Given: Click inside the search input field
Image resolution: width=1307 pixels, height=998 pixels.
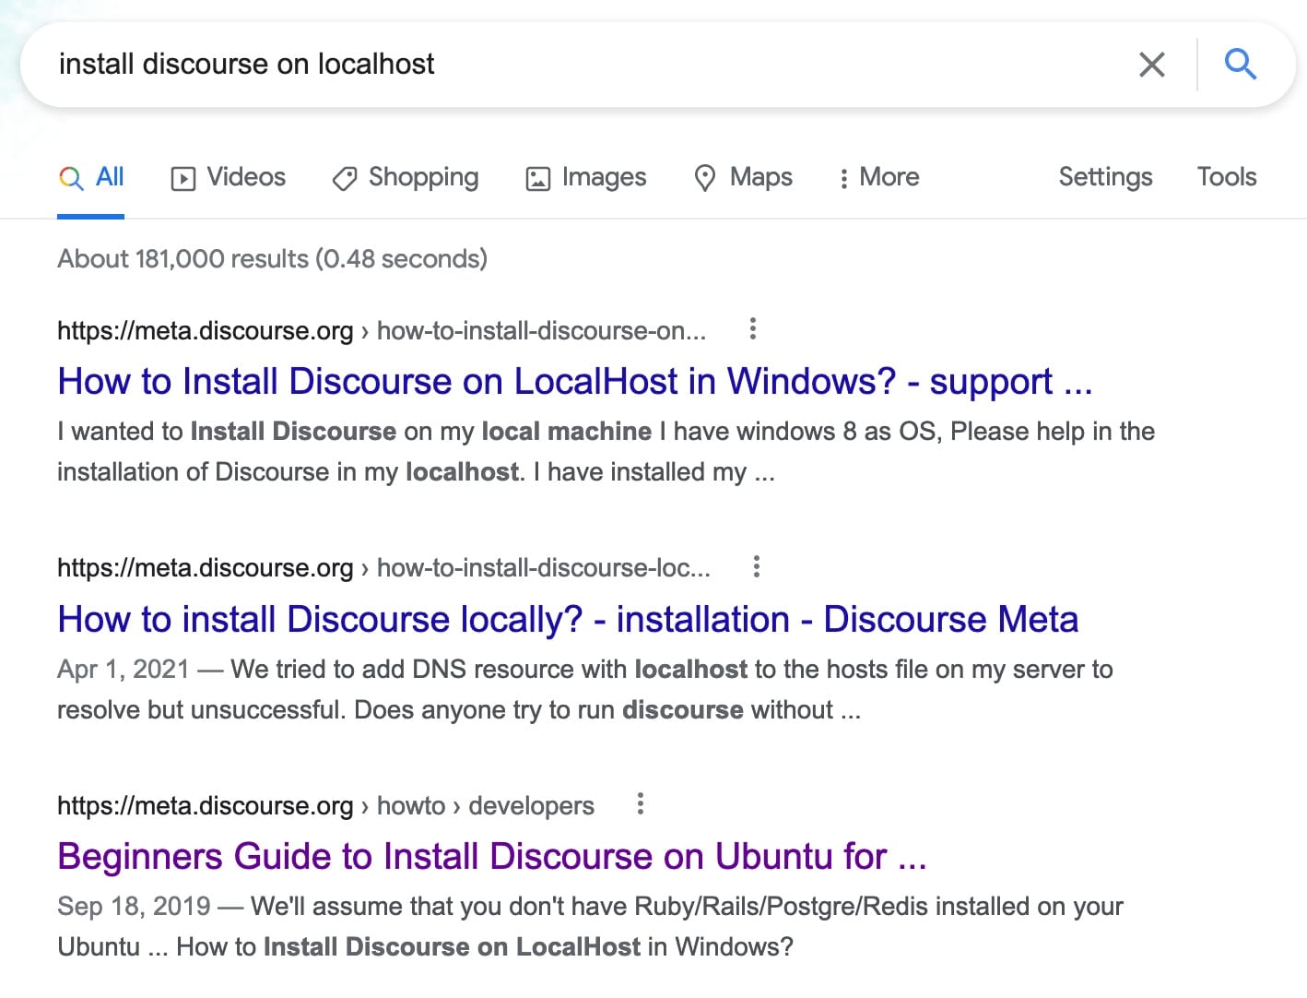Looking at the screenshot, I should [553, 64].
